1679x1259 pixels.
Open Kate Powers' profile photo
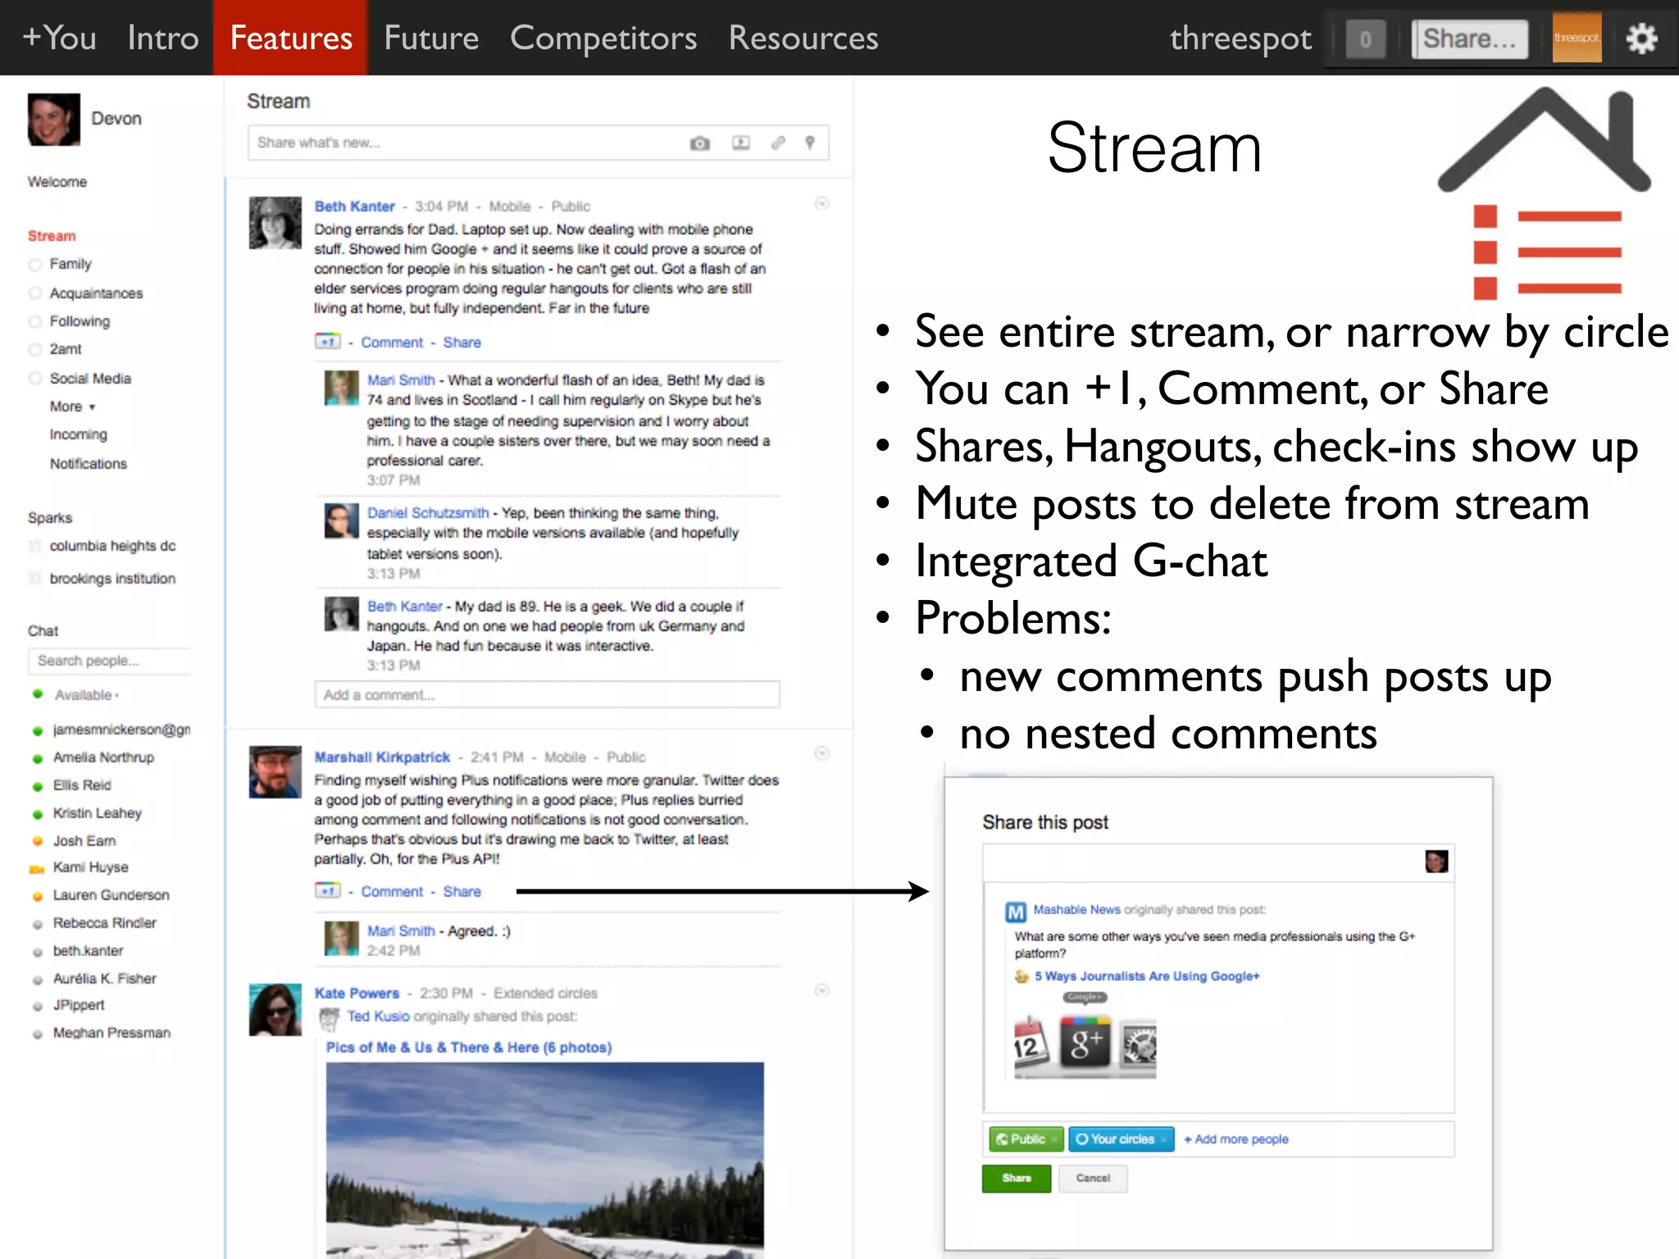(x=275, y=1009)
